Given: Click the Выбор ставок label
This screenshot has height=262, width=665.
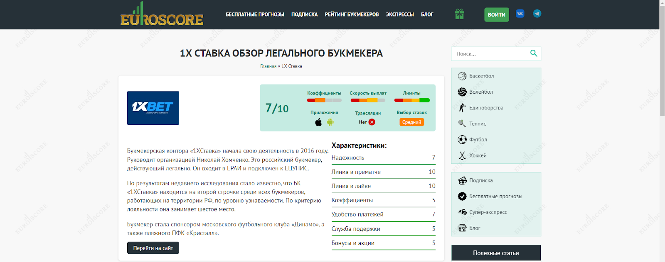Looking at the screenshot, I should (412, 113).
